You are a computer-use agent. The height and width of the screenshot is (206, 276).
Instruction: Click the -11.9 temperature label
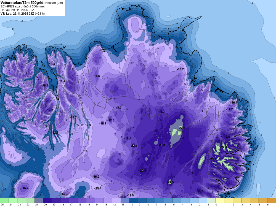(x=130, y=195)
